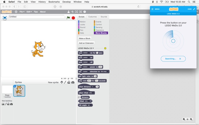Open the Scratch Edit dropdown menu
This screenshot has width=199, height=125.
29,12
